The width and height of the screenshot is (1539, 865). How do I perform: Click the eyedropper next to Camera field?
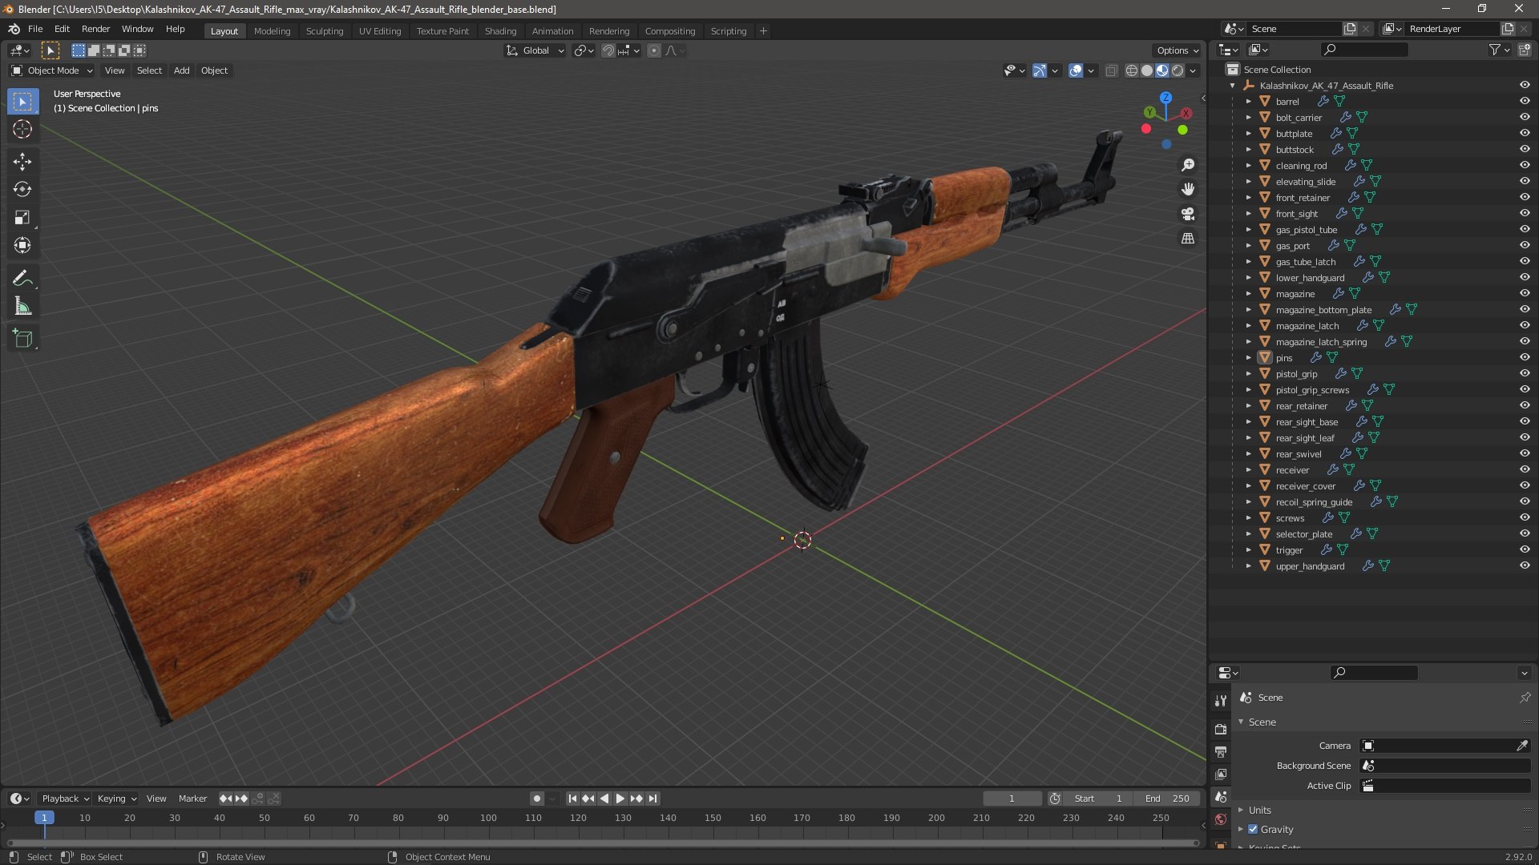(x=1521, y=746)
